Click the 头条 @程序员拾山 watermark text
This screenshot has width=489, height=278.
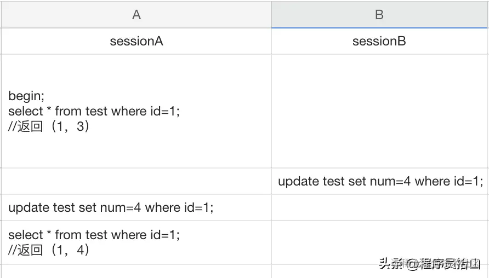[x=429, y=264]
